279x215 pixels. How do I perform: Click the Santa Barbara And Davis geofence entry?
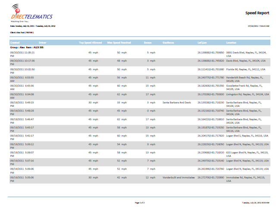click(176, 103)
